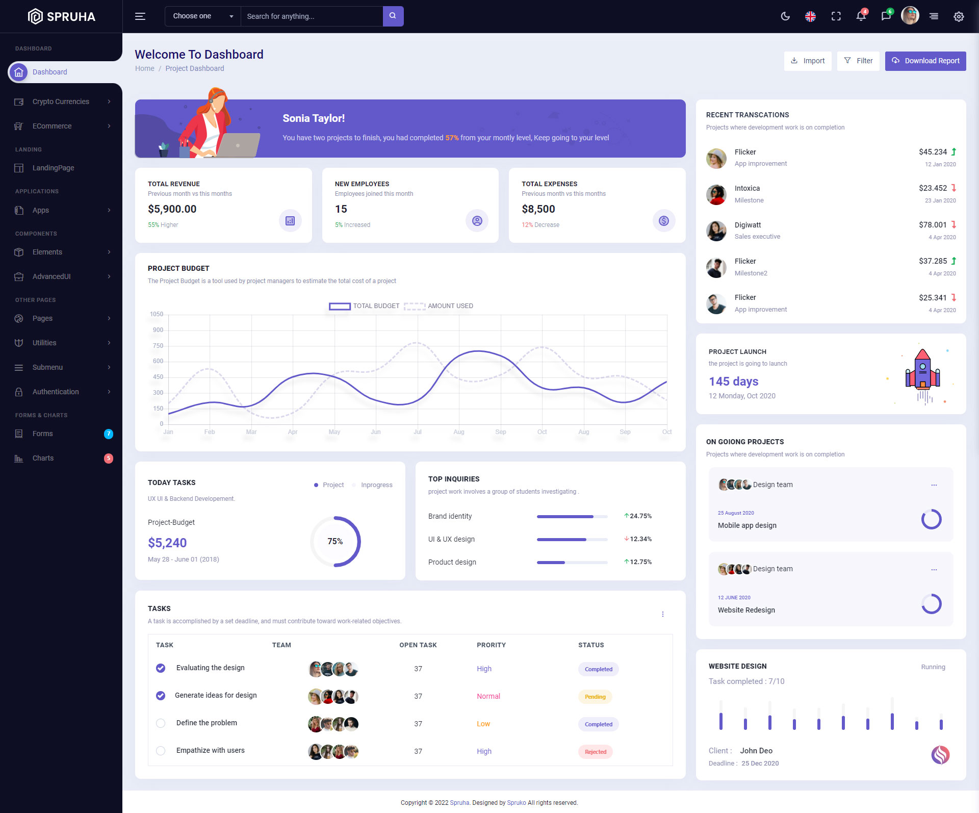The width and height of the screenshot is (979, 813).
Task: Open the settings gear icon
Action: (959, 16)
